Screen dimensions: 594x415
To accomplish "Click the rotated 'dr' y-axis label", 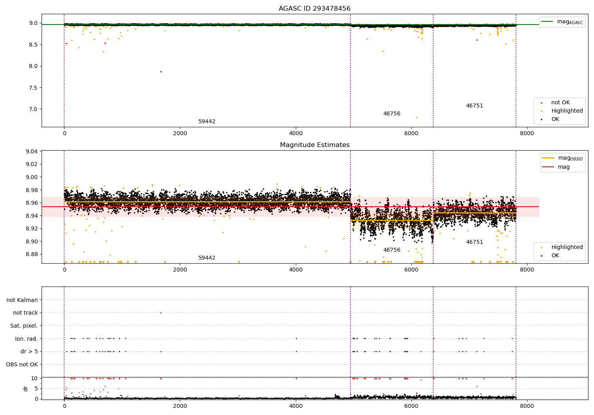I will (26, 389).
